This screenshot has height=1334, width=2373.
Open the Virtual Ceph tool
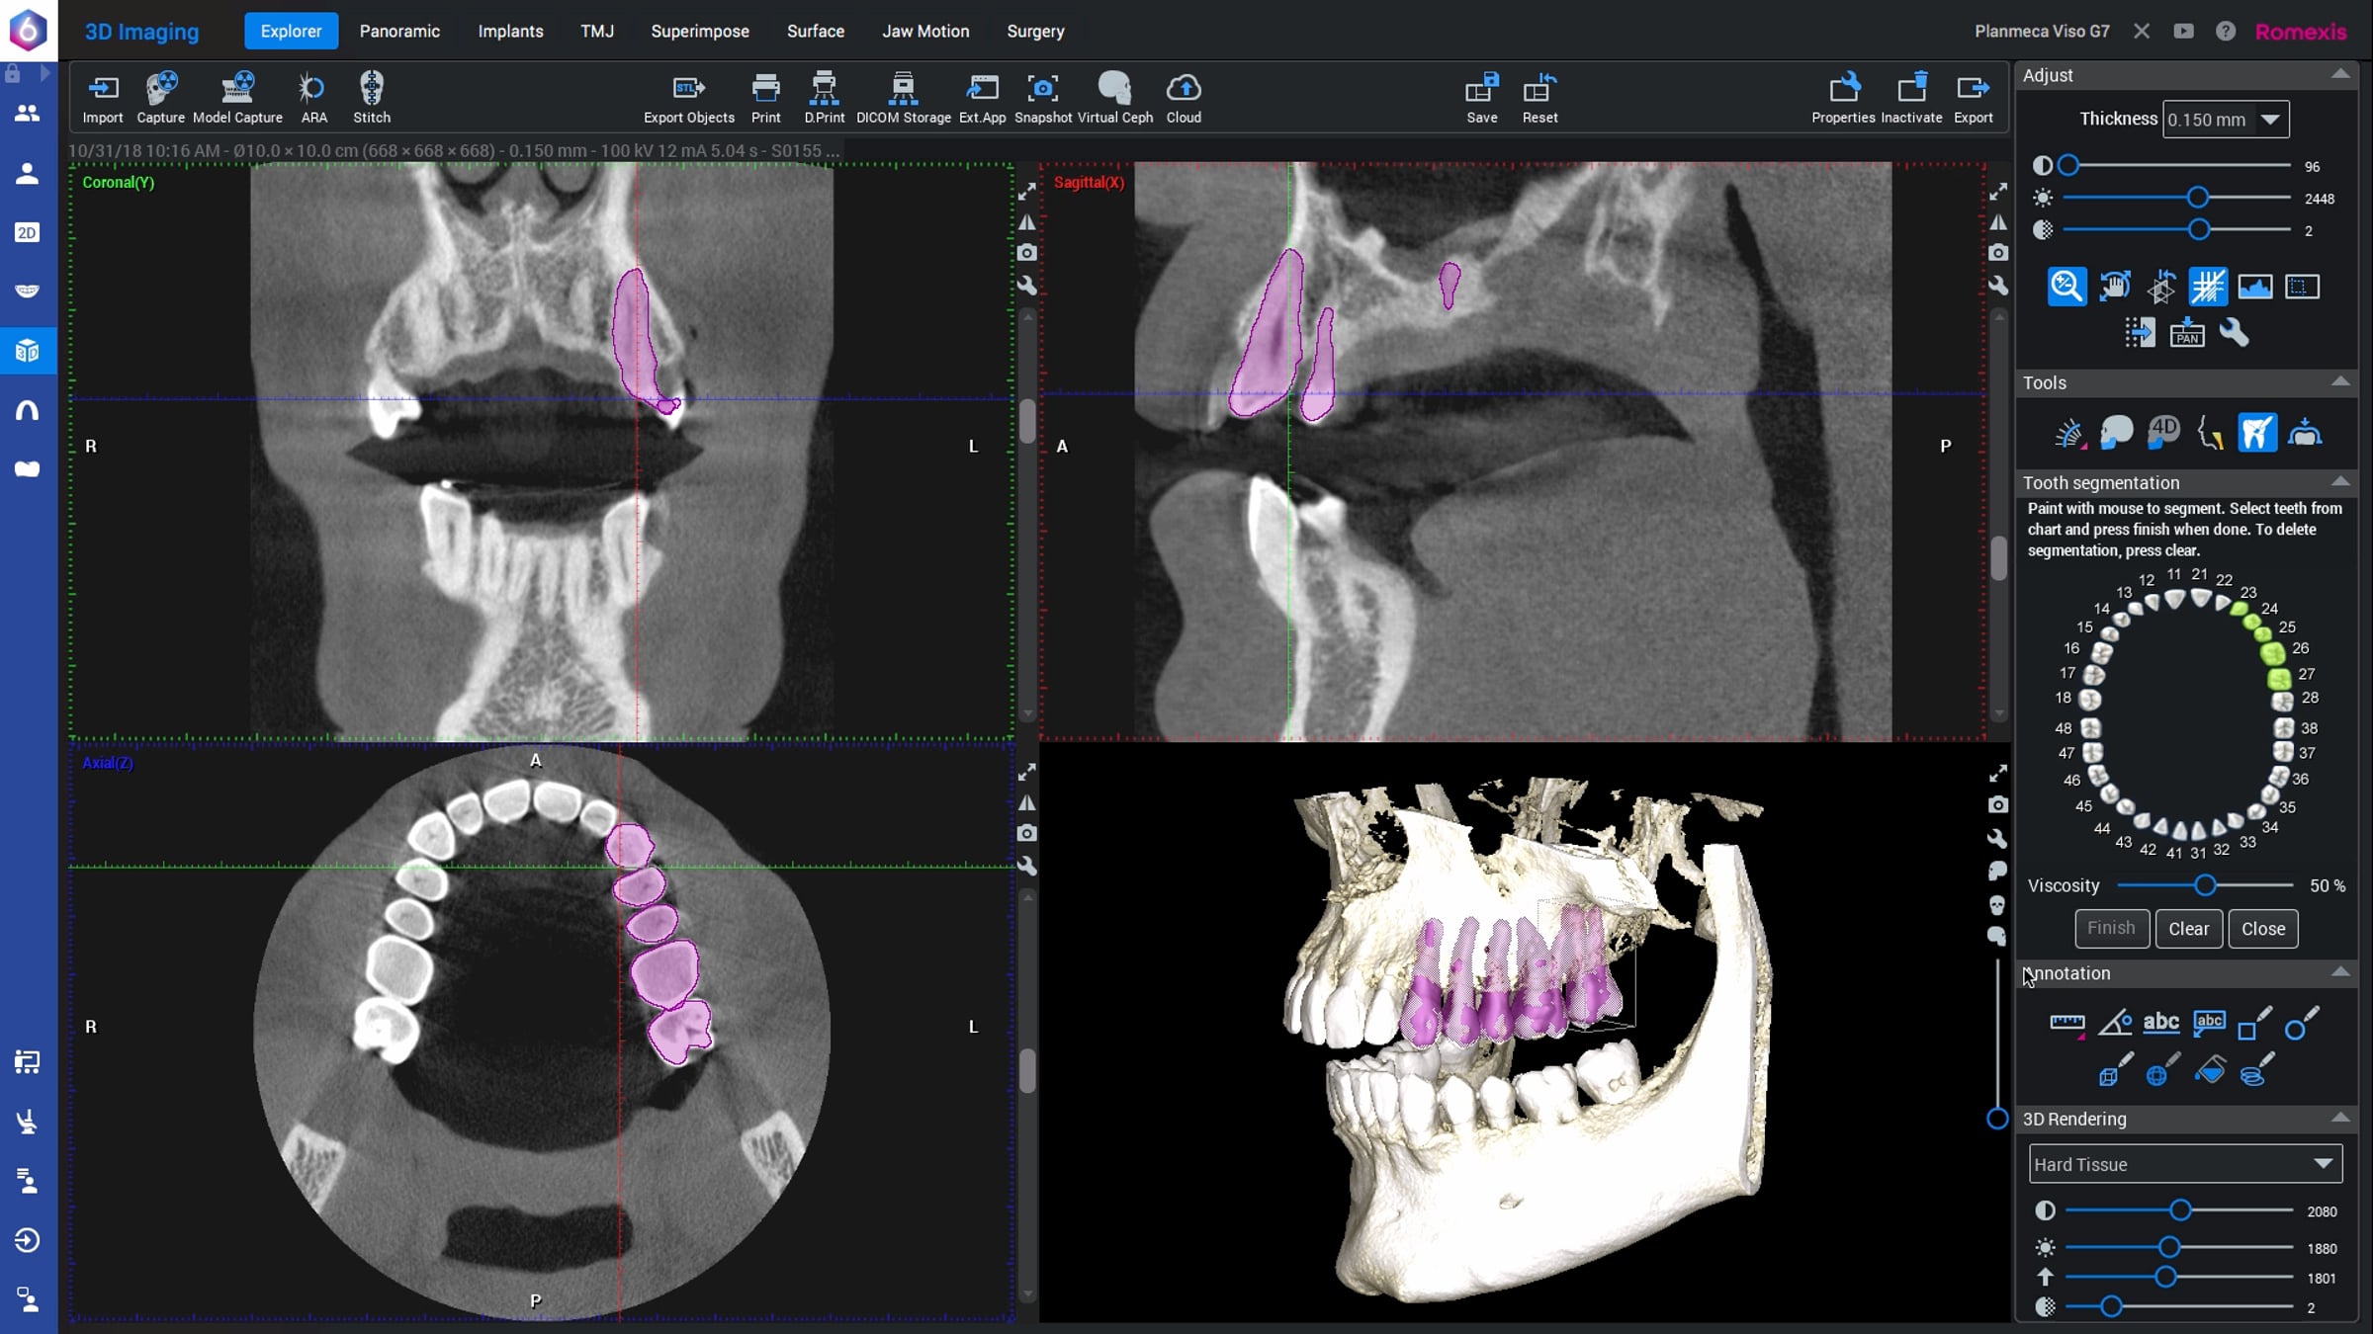point(1114,96)
